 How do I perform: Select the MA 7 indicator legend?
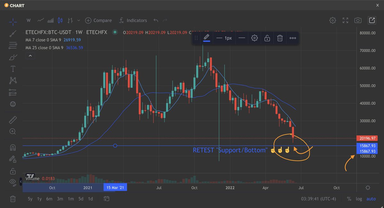coord(53,40)
